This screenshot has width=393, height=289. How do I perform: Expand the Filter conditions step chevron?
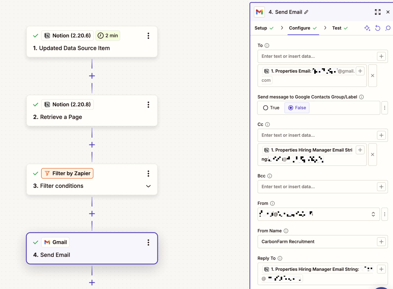(148, 186)
